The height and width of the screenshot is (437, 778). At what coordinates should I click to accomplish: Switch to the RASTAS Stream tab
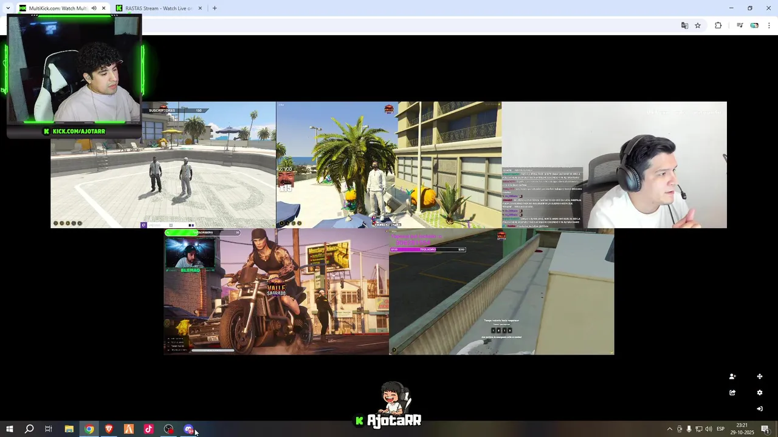tap(158, 8)
